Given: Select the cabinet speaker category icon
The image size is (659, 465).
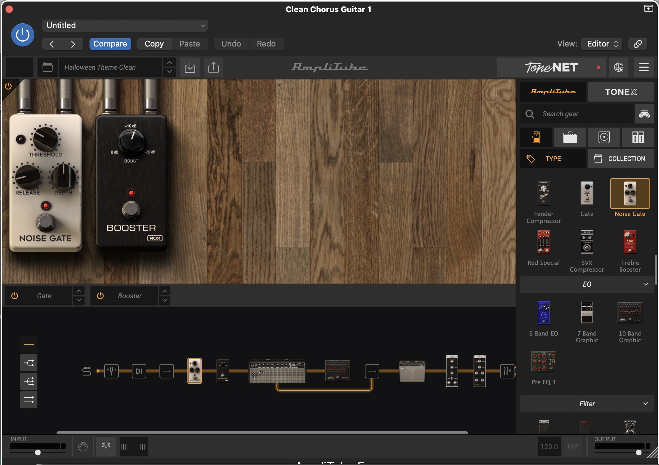Looking at the screenshot, I should point(604,137).
